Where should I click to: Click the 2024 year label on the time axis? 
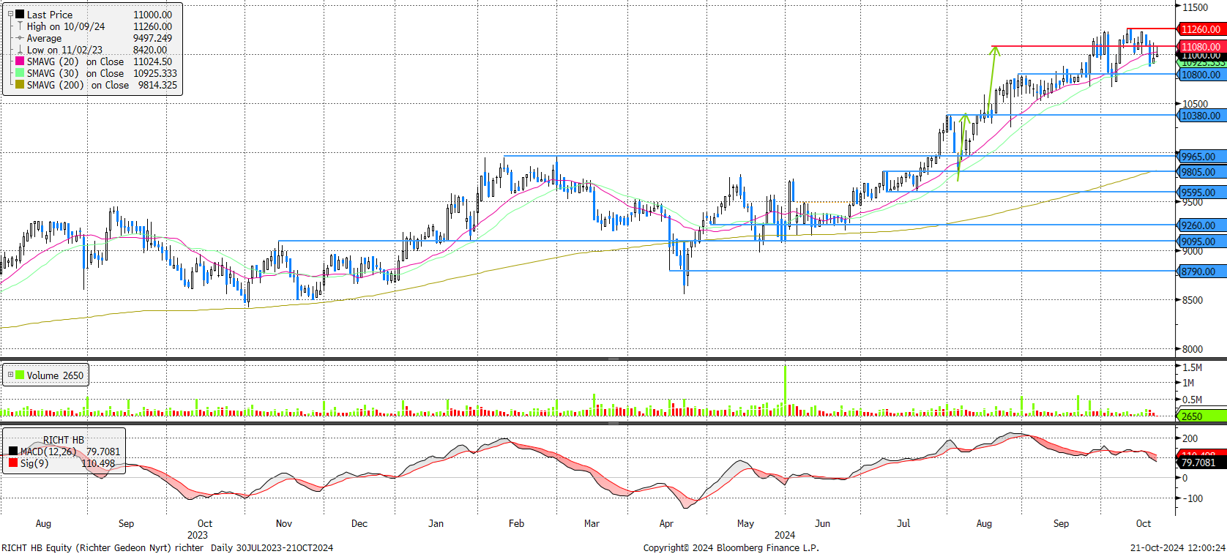785,535
